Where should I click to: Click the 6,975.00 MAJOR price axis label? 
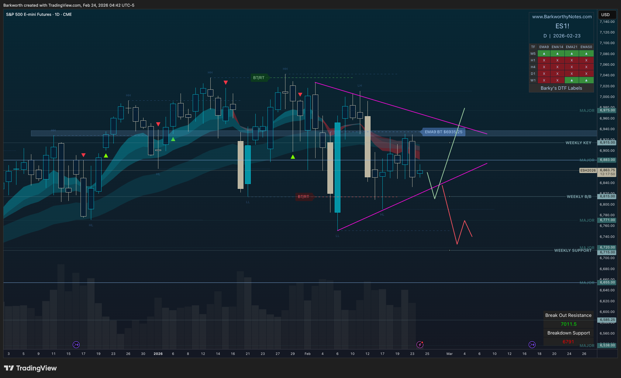pos(607,110)
